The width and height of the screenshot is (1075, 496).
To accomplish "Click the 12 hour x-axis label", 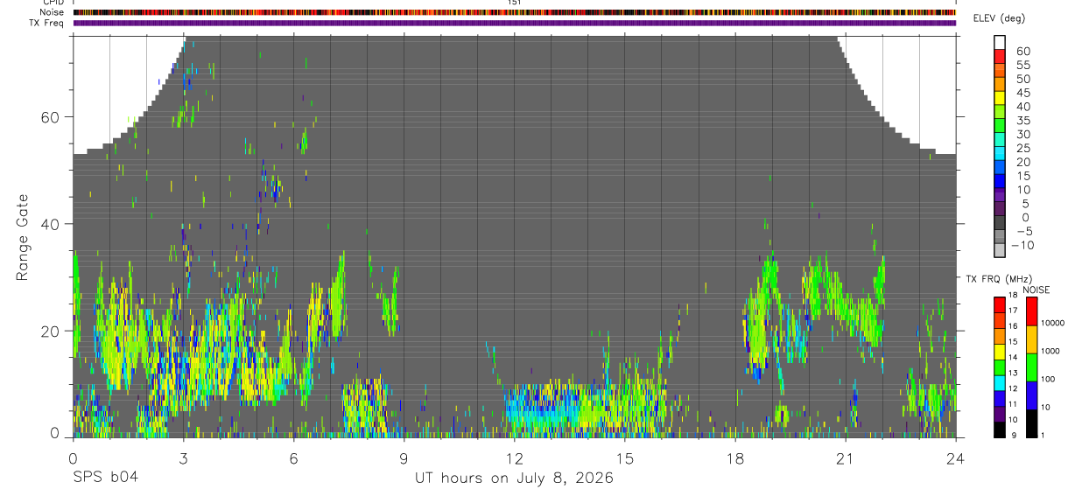I will [x=514, y=457].
